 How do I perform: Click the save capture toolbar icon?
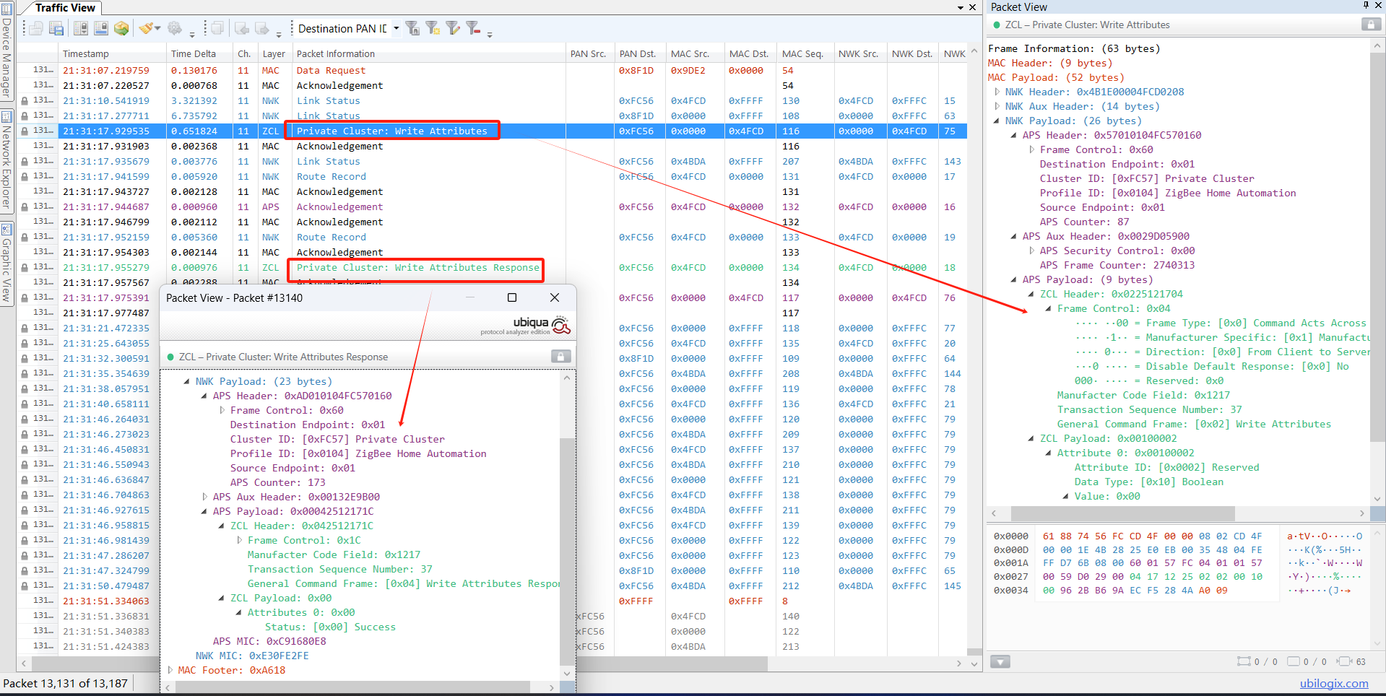(56, 28)
